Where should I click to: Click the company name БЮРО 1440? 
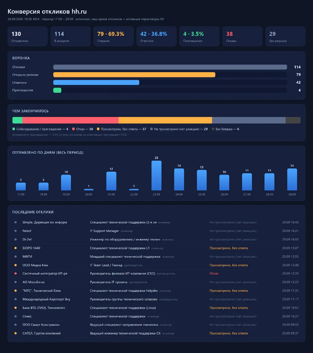pos(31,248)
